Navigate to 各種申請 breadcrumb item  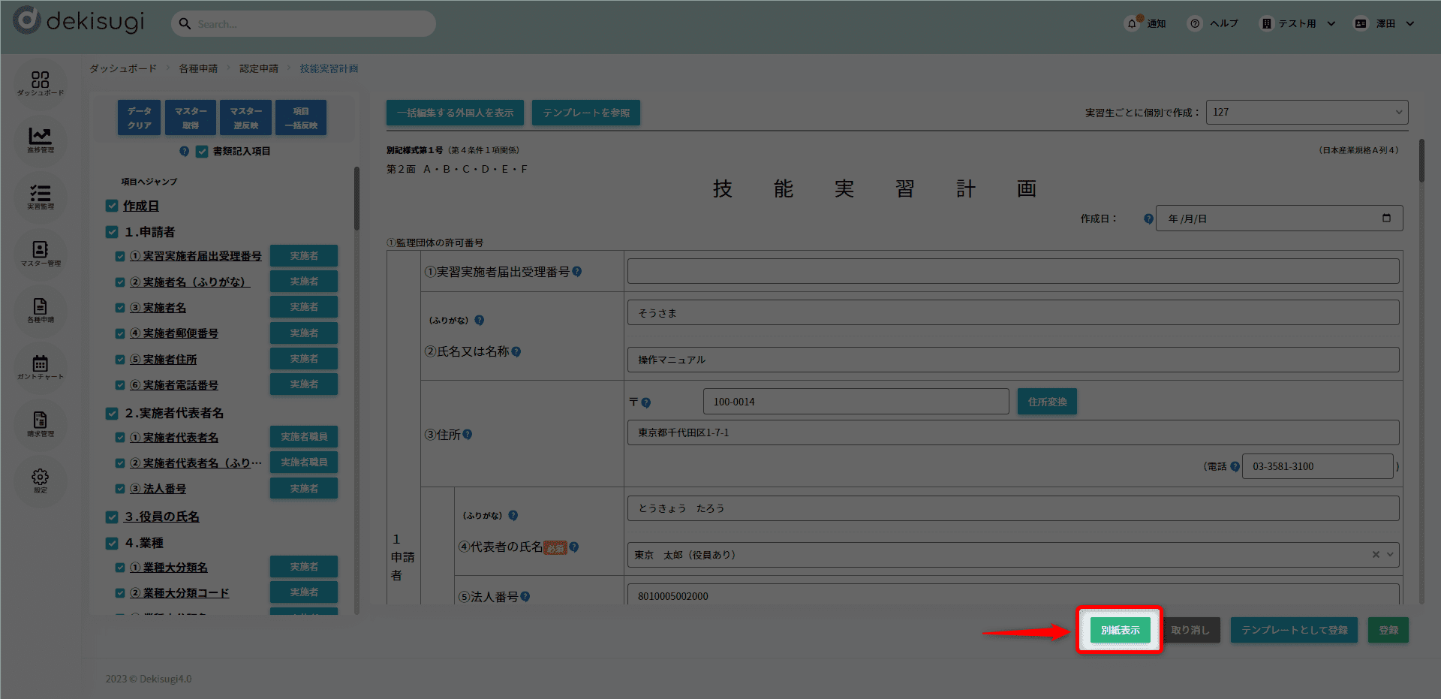pyautogui.click(x=198, y=68)
